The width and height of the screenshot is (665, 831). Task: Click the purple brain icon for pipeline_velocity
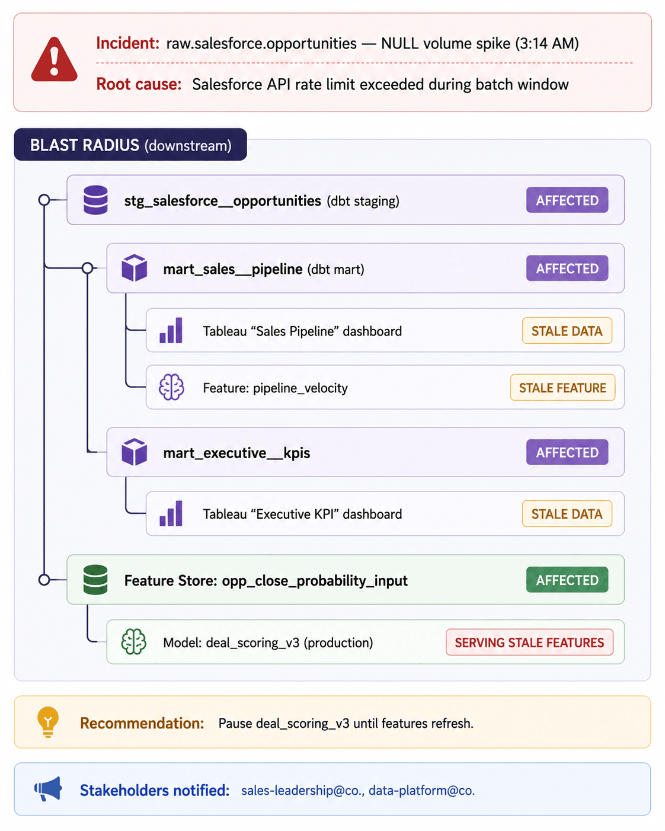[171, 388]
